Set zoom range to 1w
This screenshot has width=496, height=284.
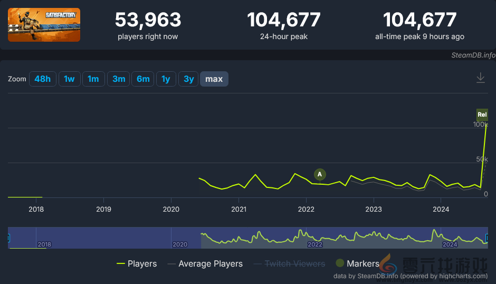[x=69, y=79]
